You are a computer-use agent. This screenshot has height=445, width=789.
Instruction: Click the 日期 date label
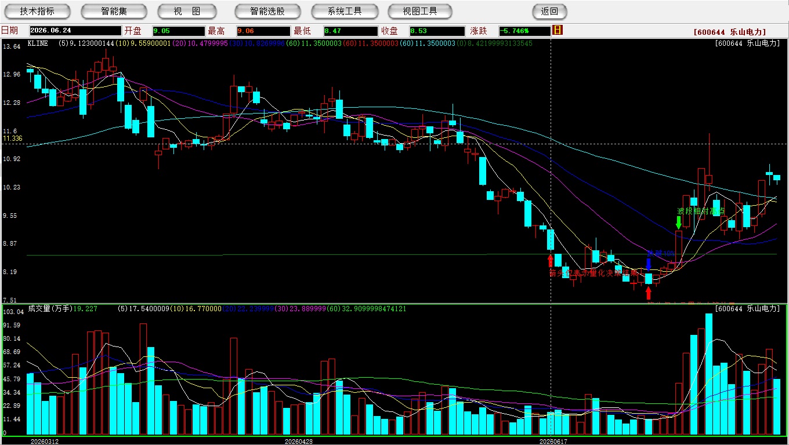9,31
